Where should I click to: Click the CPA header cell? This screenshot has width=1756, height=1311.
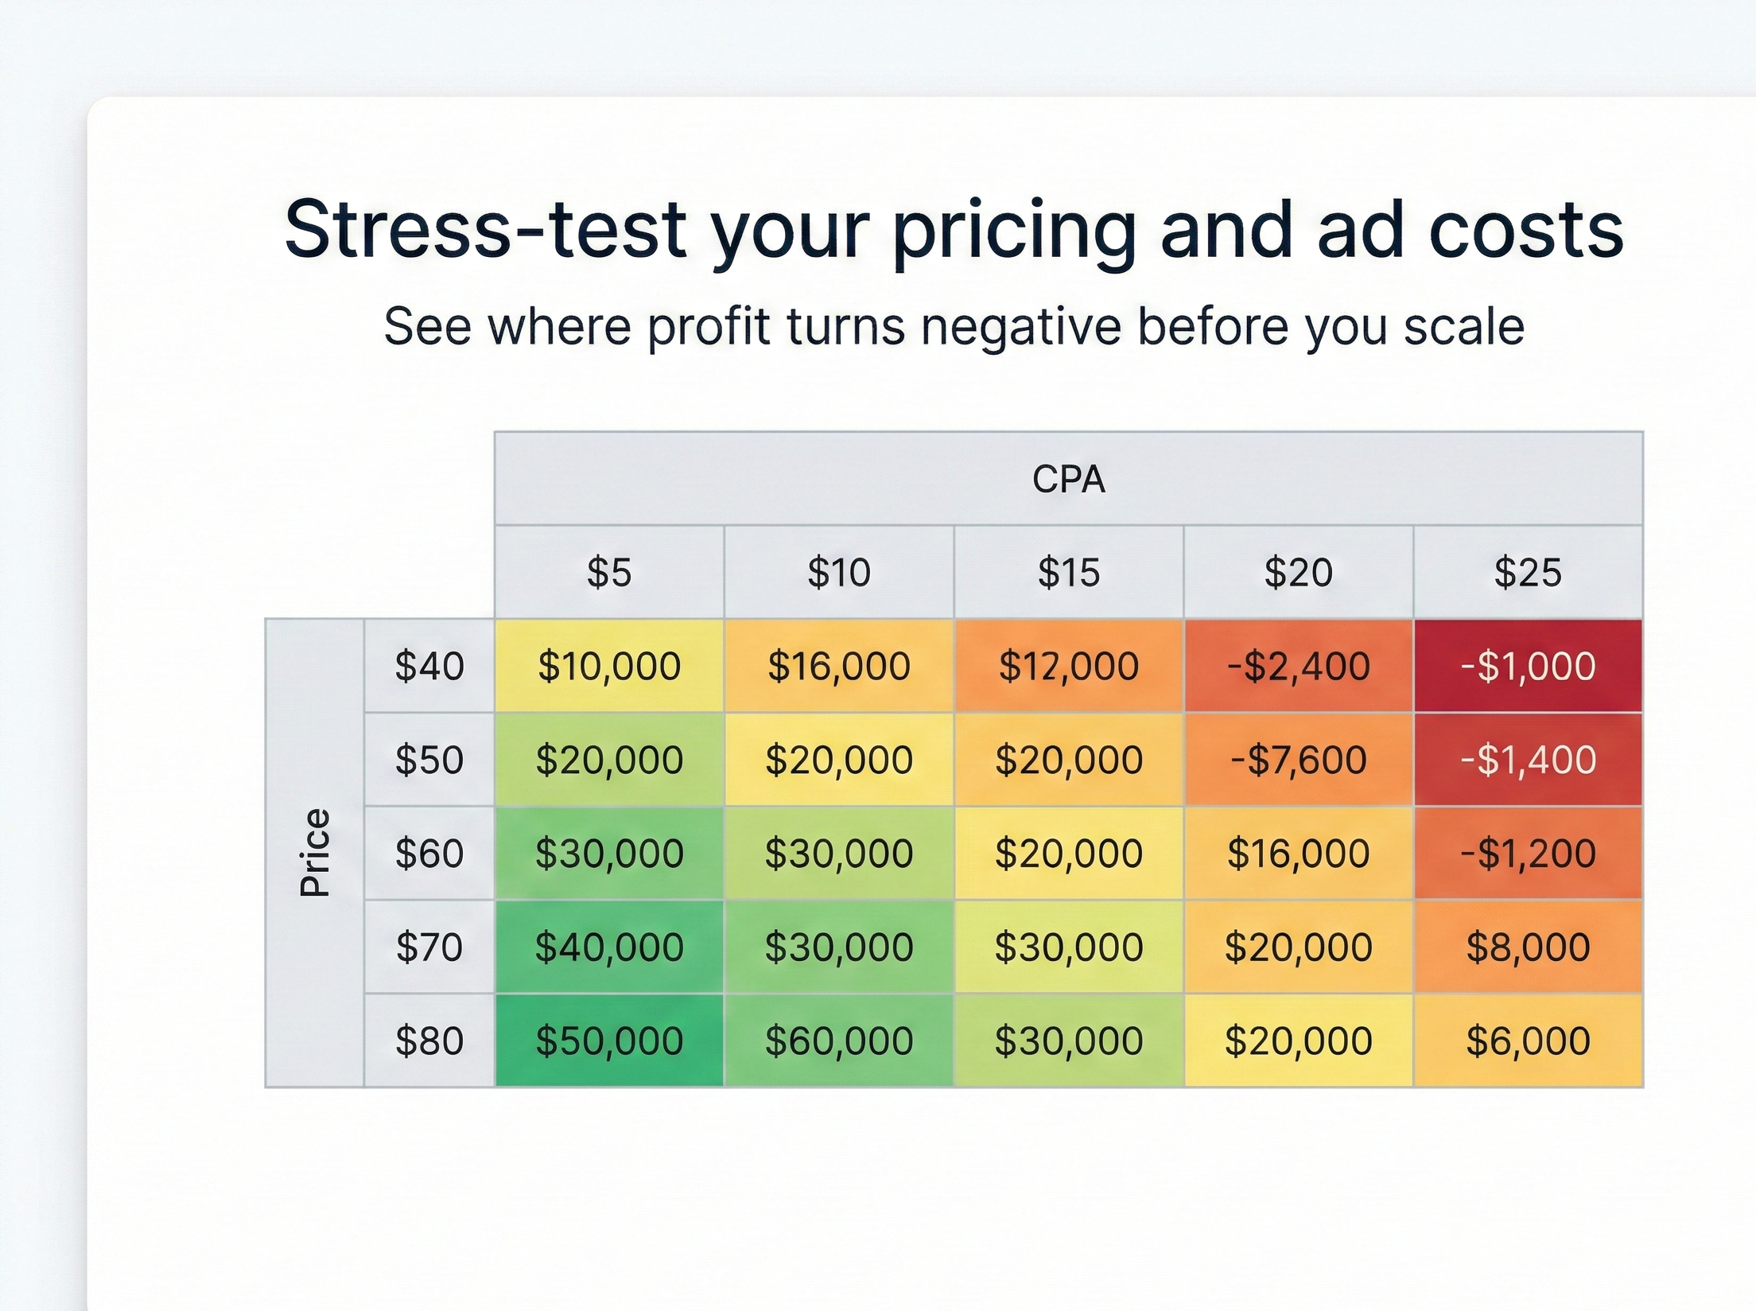pos(1068,479)
